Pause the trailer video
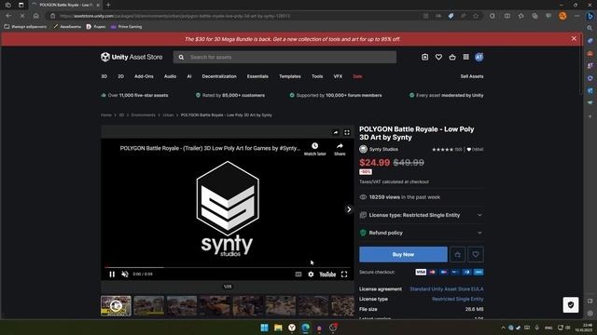The height and width of the screenshot is (335, 597). [x=112, y=275]
